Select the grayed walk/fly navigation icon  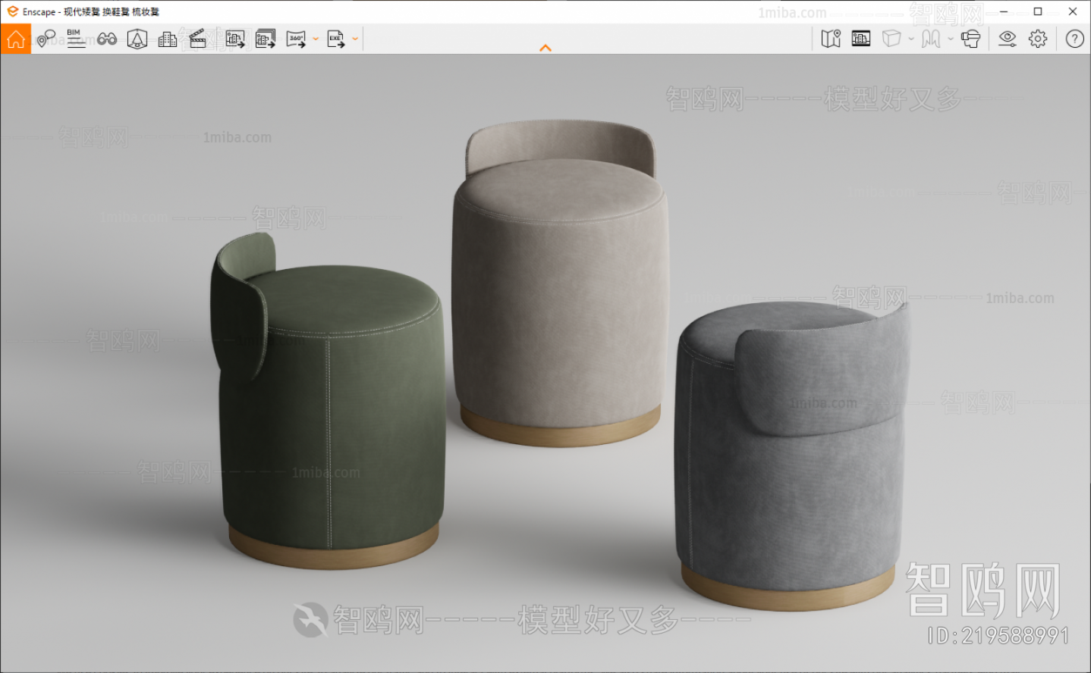pyautogui.click(x=931, y=39)
